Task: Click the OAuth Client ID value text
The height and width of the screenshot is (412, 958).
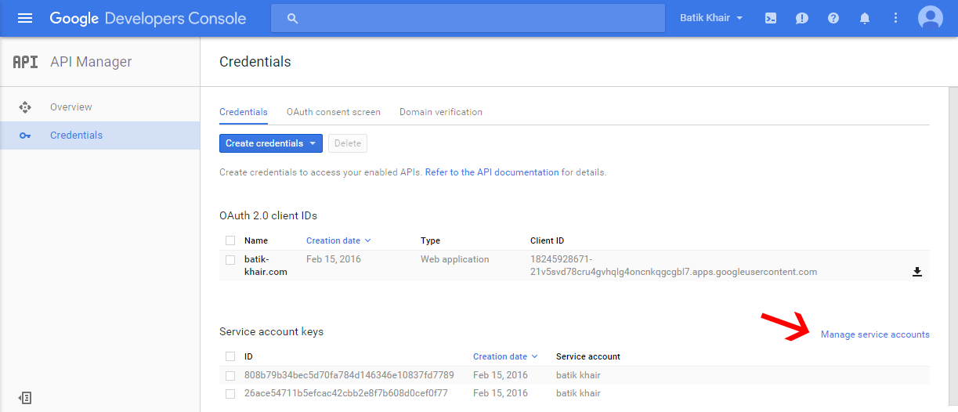Action: (x=674, y=266)
